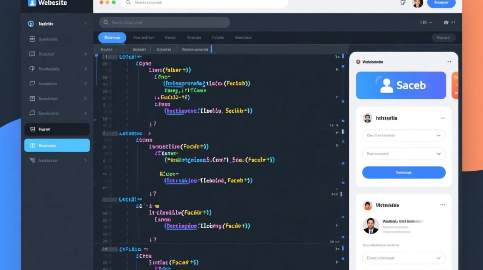This screenshot has width=483, height=270.
Task: Open the more options dots in the hihtnfiis card
Action: pos(442,118)
